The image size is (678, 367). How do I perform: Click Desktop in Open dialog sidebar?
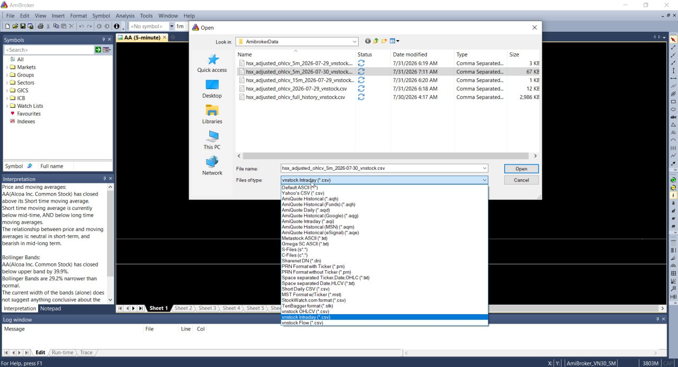(x=212, y=89)
